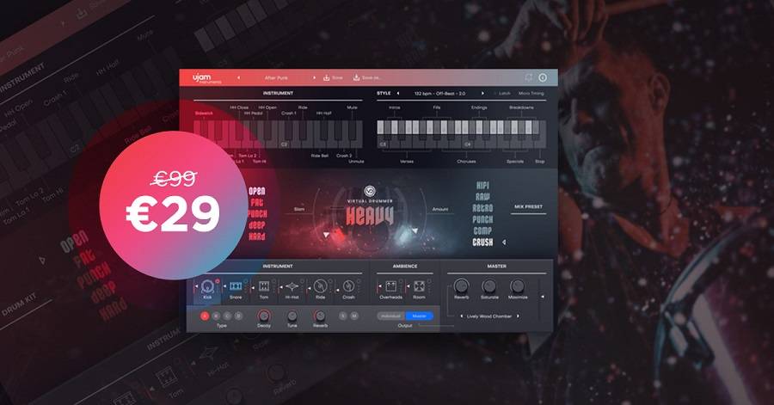Select the Crash cymbal icon
This screenshot has width=774, height=405.
click(347, 286)
